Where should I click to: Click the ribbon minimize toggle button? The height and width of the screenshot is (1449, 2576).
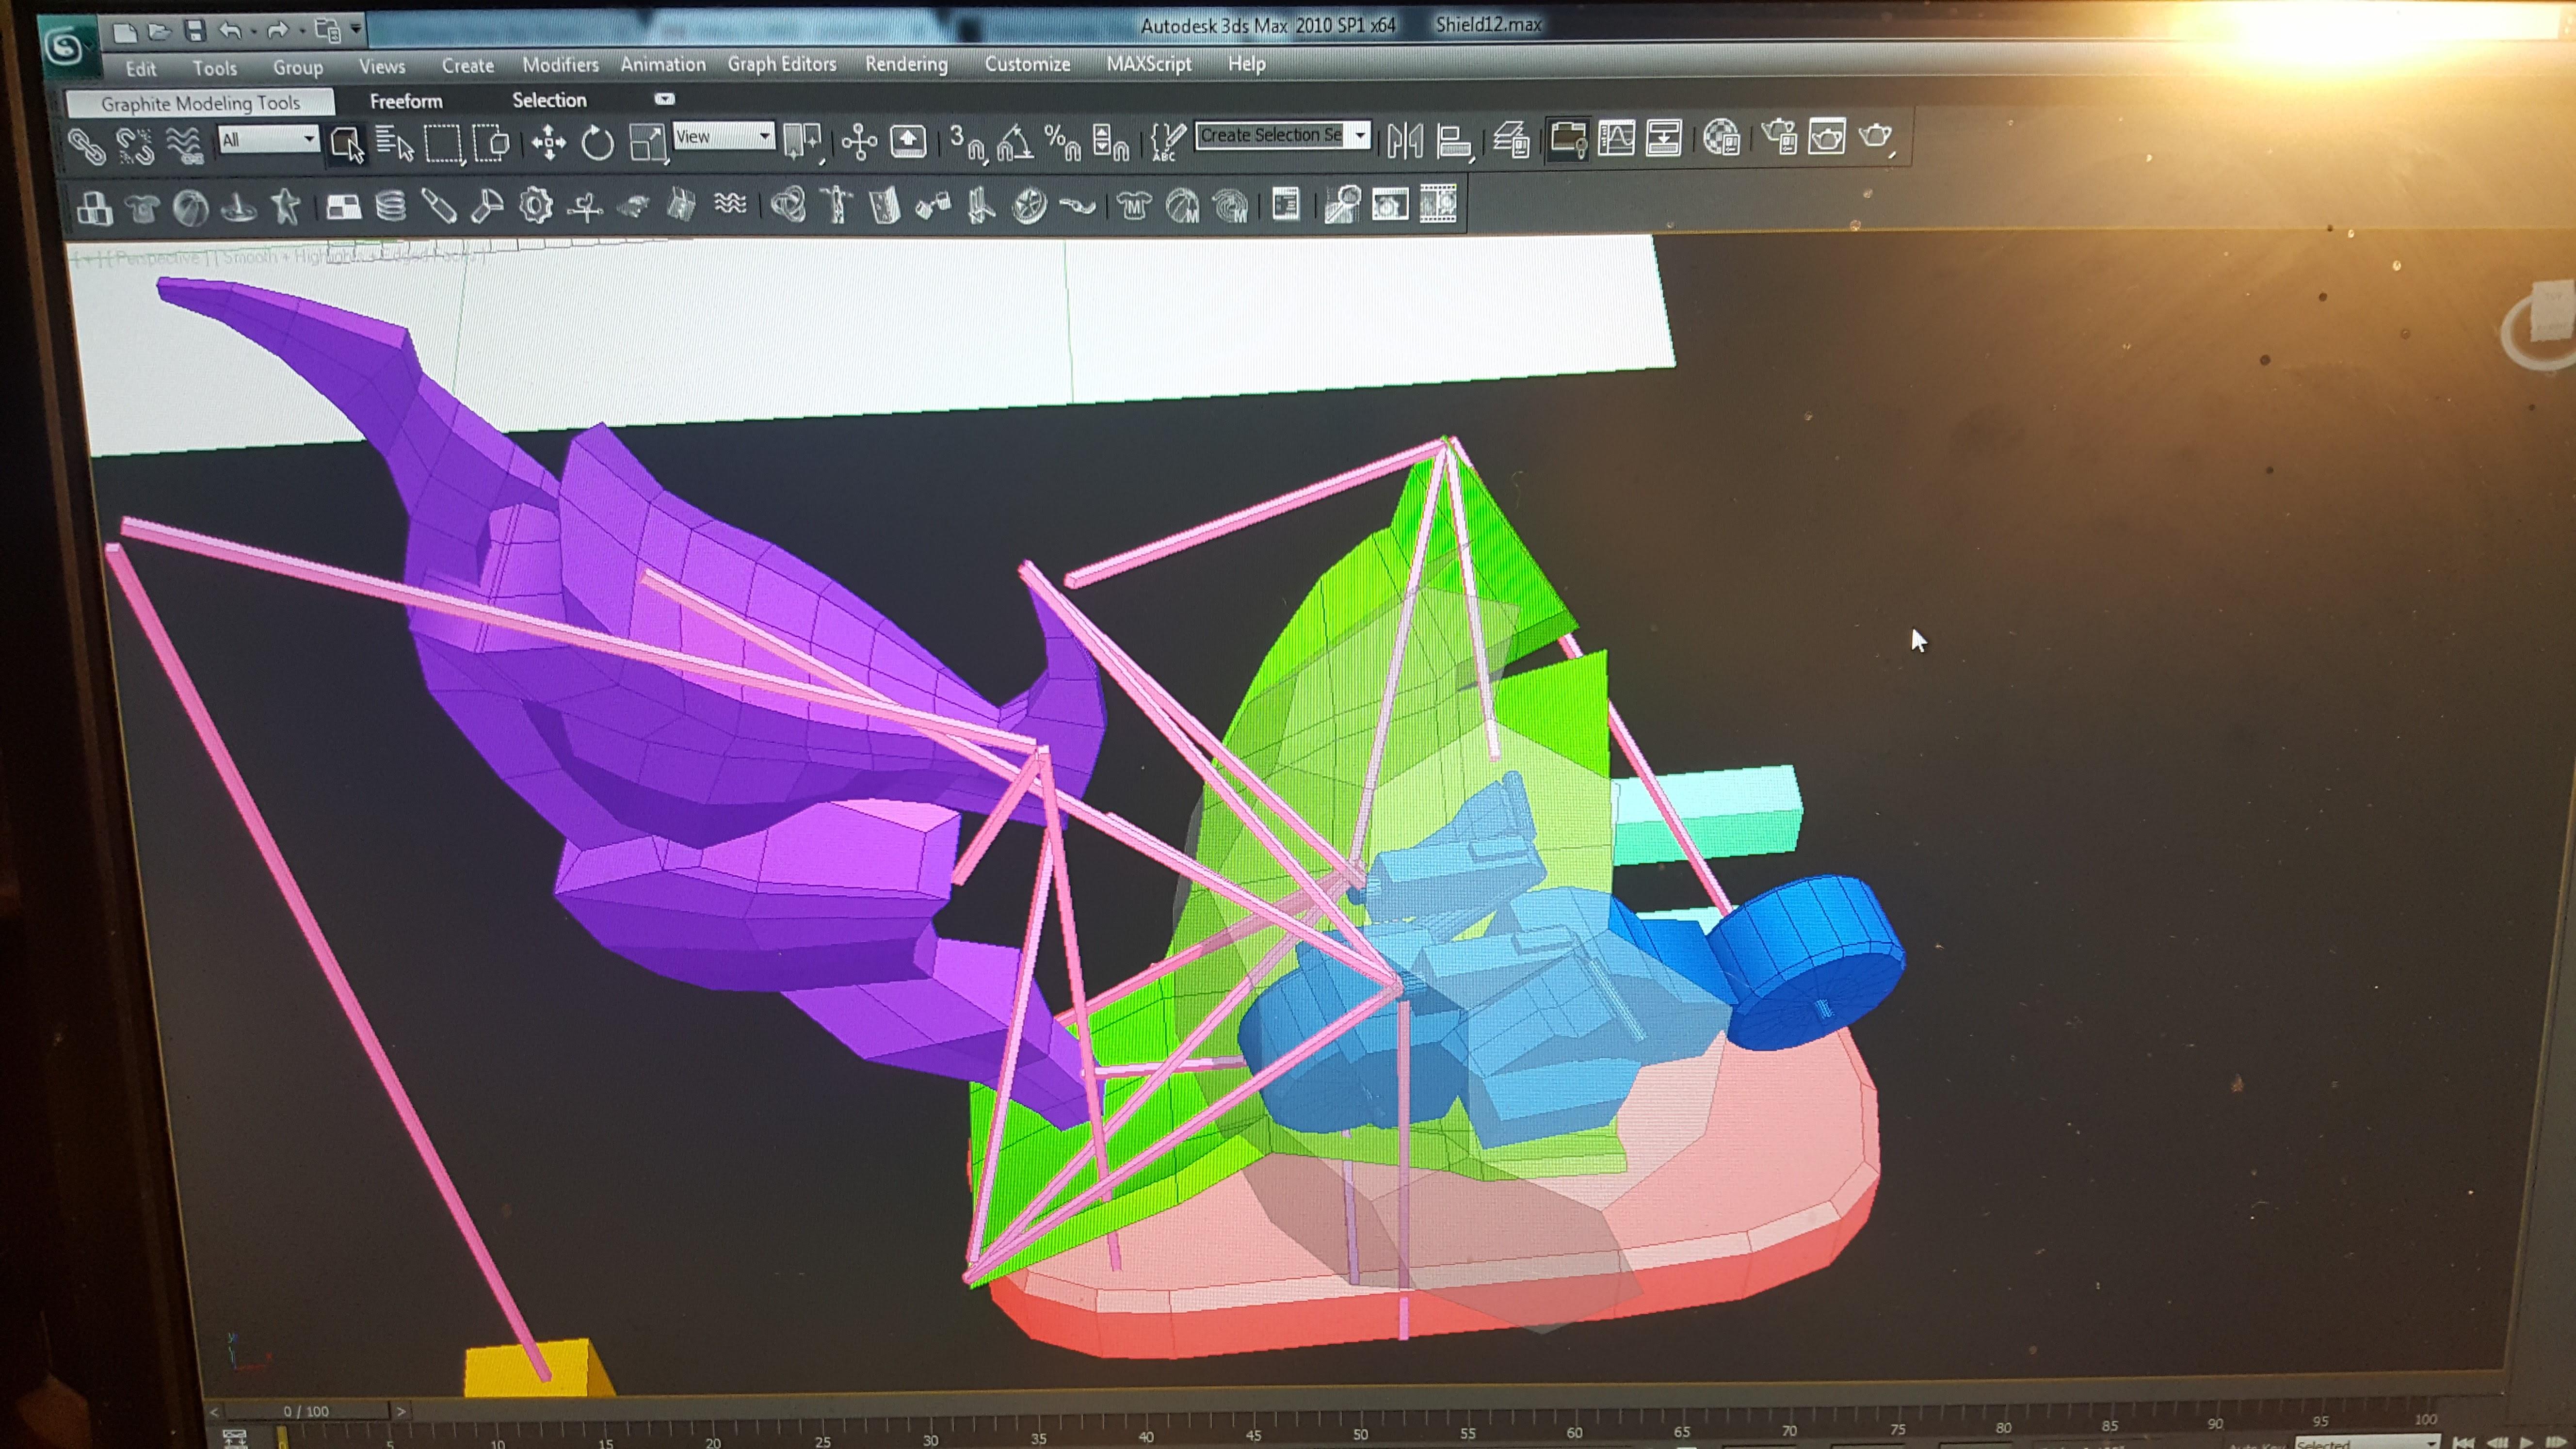(664, 99)
